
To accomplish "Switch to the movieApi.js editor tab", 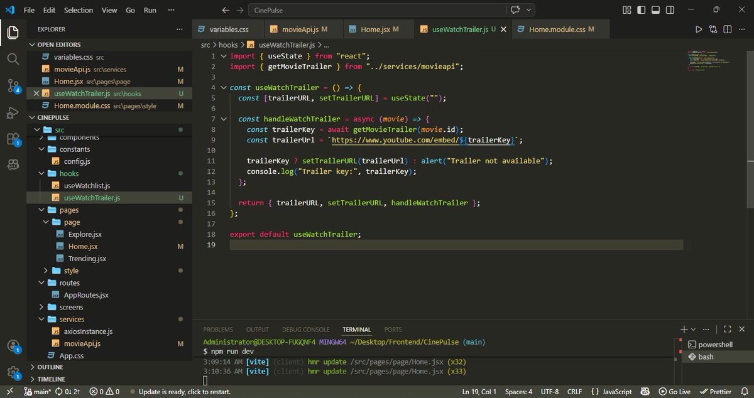I will coord(304,30).
